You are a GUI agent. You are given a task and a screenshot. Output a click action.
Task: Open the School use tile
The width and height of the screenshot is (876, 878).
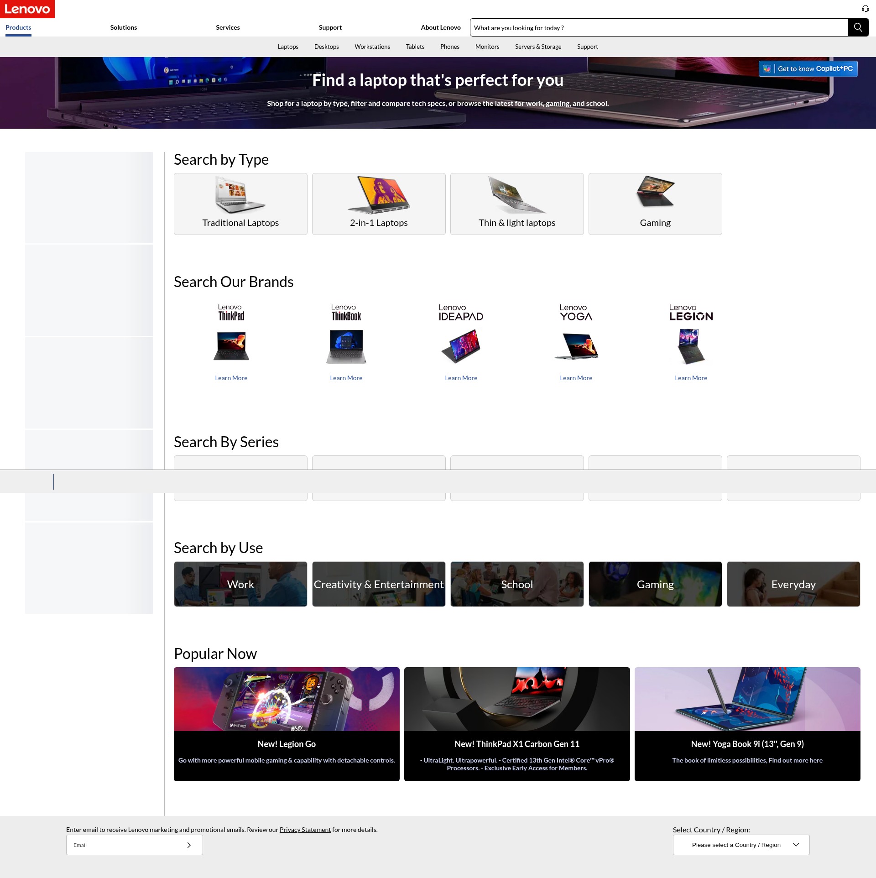pyautogui.click(x=517, y=584)
